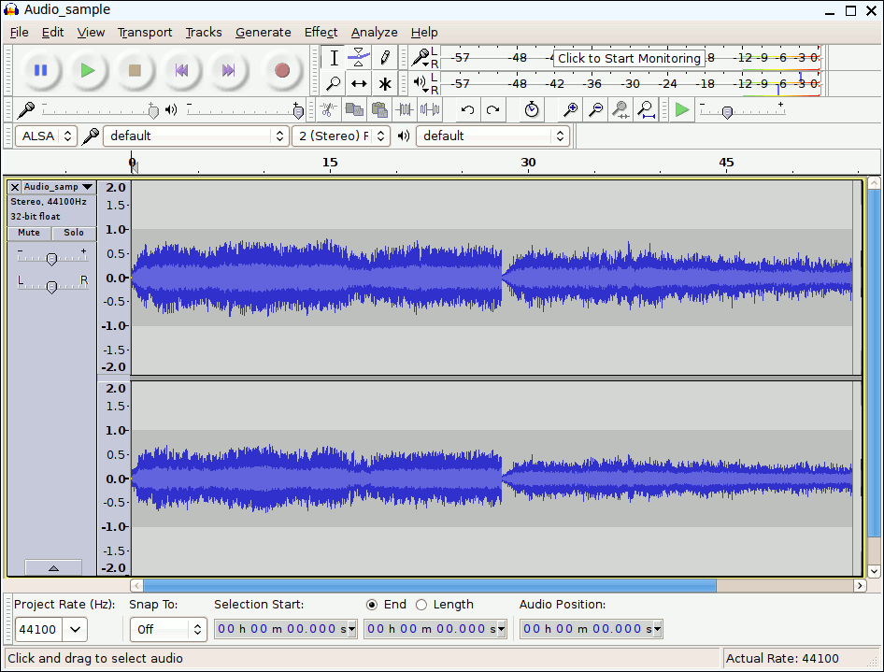Open the Effect menu
Image resolution: width=884 pixels, height=672 pixels.
pyautogui.click(x=321, y=32)
